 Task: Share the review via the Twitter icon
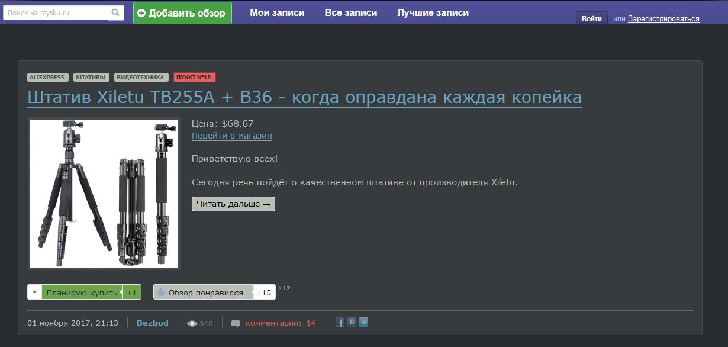tap(363, 322)
